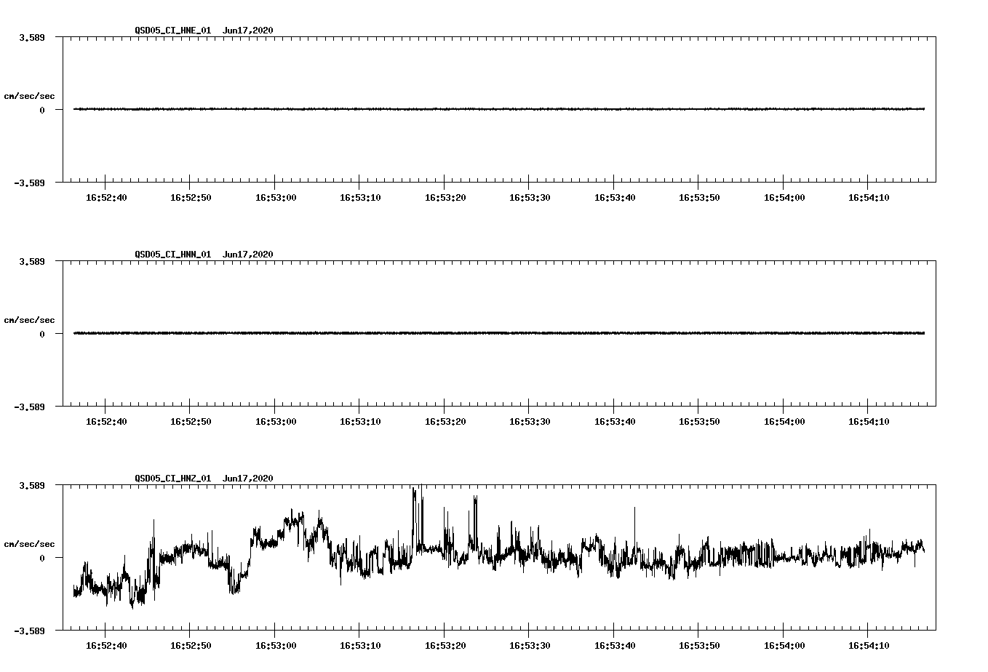Click the 0 axis label of HNZ plot
This screenshot has height=672, width=988.
[42, 558]
